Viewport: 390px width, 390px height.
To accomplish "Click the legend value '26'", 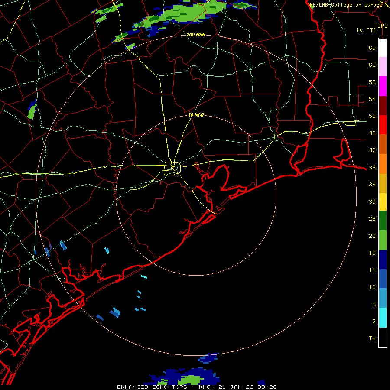I will click(x=372, y=219).
